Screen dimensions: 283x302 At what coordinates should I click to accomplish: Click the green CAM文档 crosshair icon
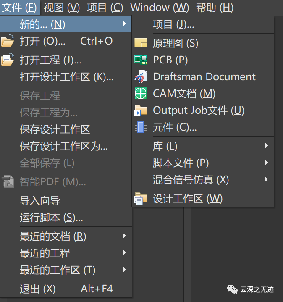141,93
